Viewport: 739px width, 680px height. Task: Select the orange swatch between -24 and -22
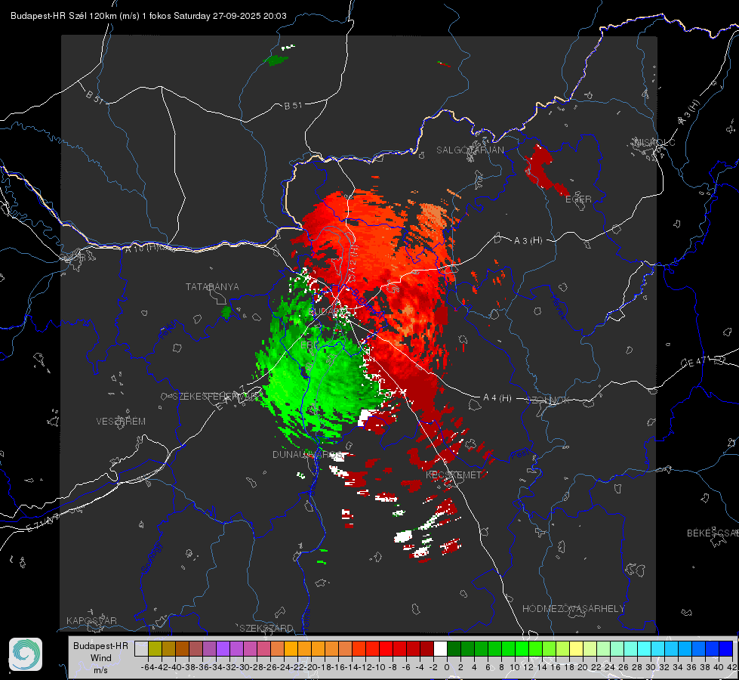click(x=291, y=649)
